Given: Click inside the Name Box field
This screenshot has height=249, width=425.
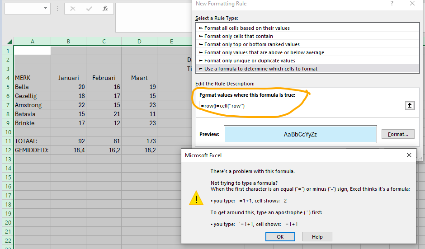Looking at the screenshot, I should 24,9.
